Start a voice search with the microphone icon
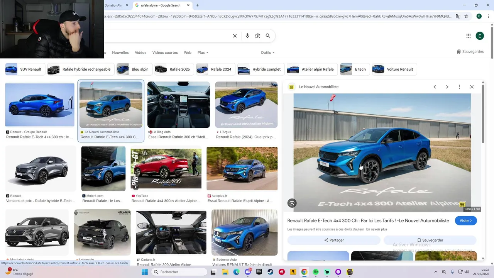The width and height of the screenshot is (494, 278). pos(247,36)
